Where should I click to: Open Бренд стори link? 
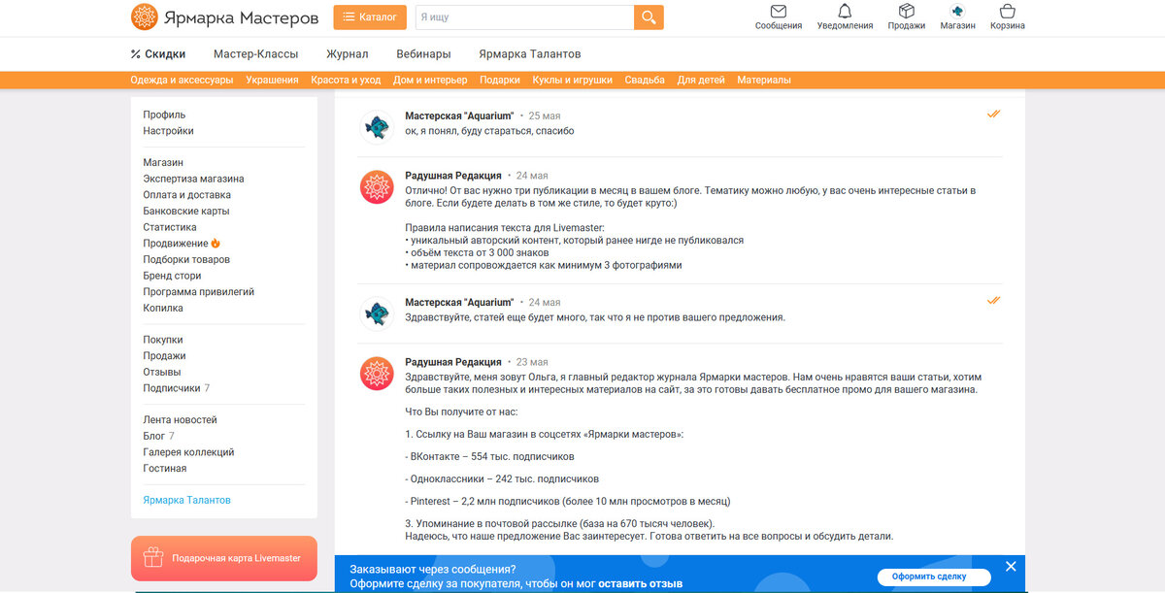point(172,276)
